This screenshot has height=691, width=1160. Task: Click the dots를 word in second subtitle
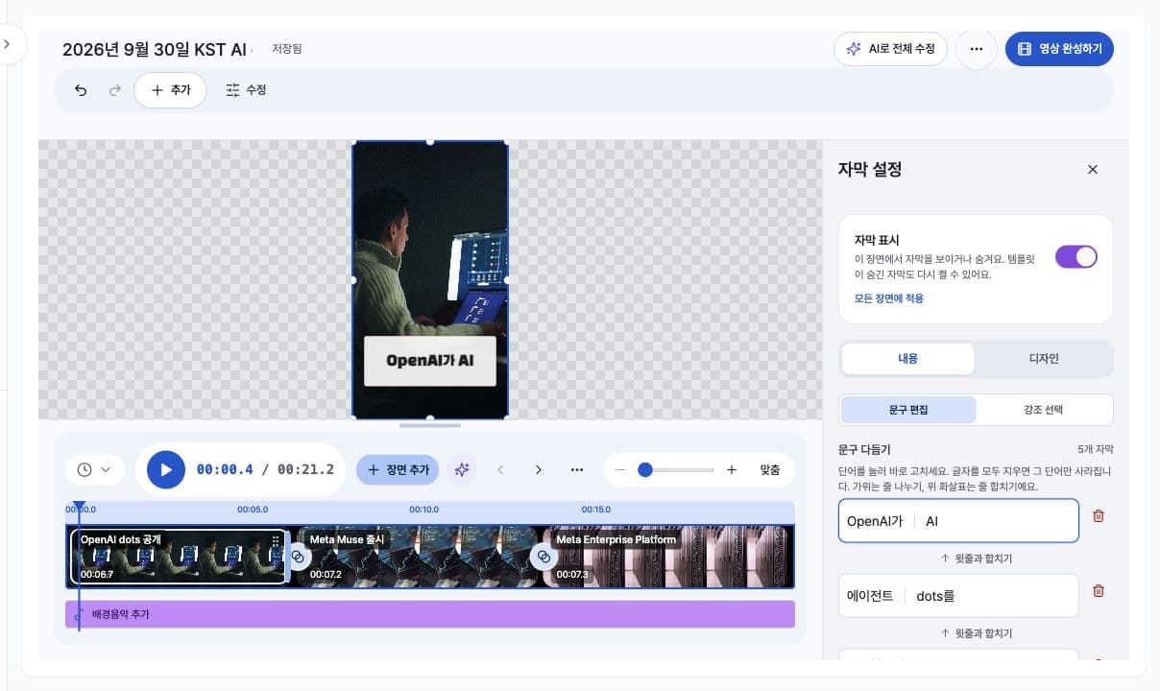tap(935, 596)
